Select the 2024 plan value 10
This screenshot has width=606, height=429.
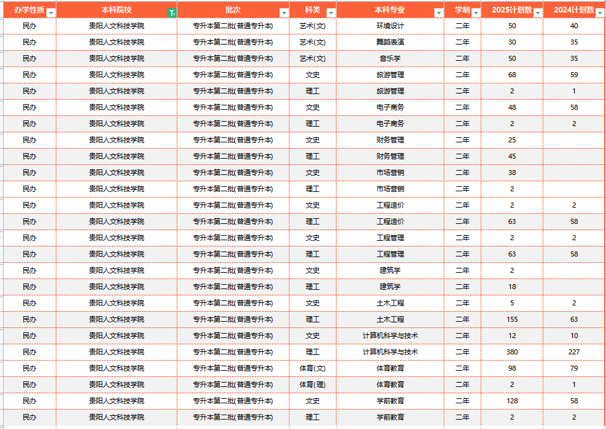tap(574, 336)
